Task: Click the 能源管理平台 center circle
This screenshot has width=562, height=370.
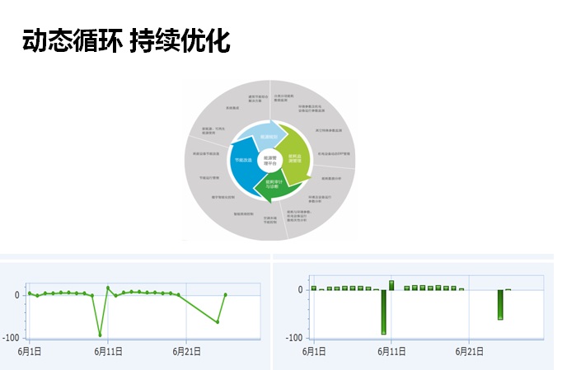Action: point(268,160)
